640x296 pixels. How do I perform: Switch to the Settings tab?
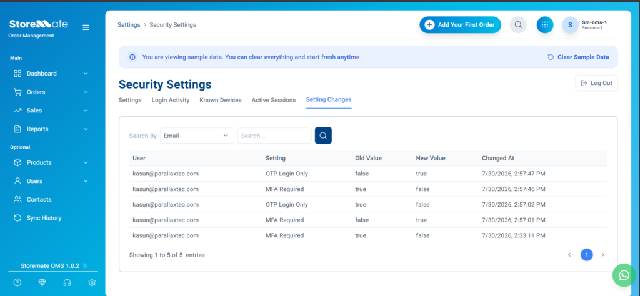(130, 100)
